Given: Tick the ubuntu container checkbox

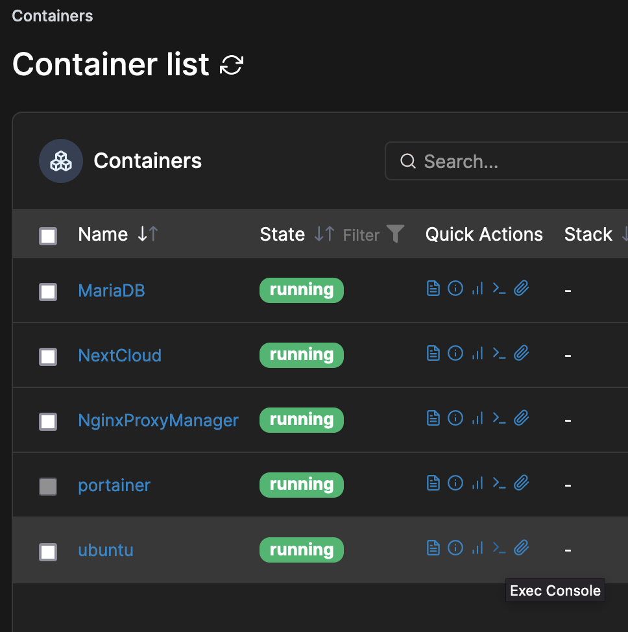Looking at the screenshot, I should (x=48, y=552).
